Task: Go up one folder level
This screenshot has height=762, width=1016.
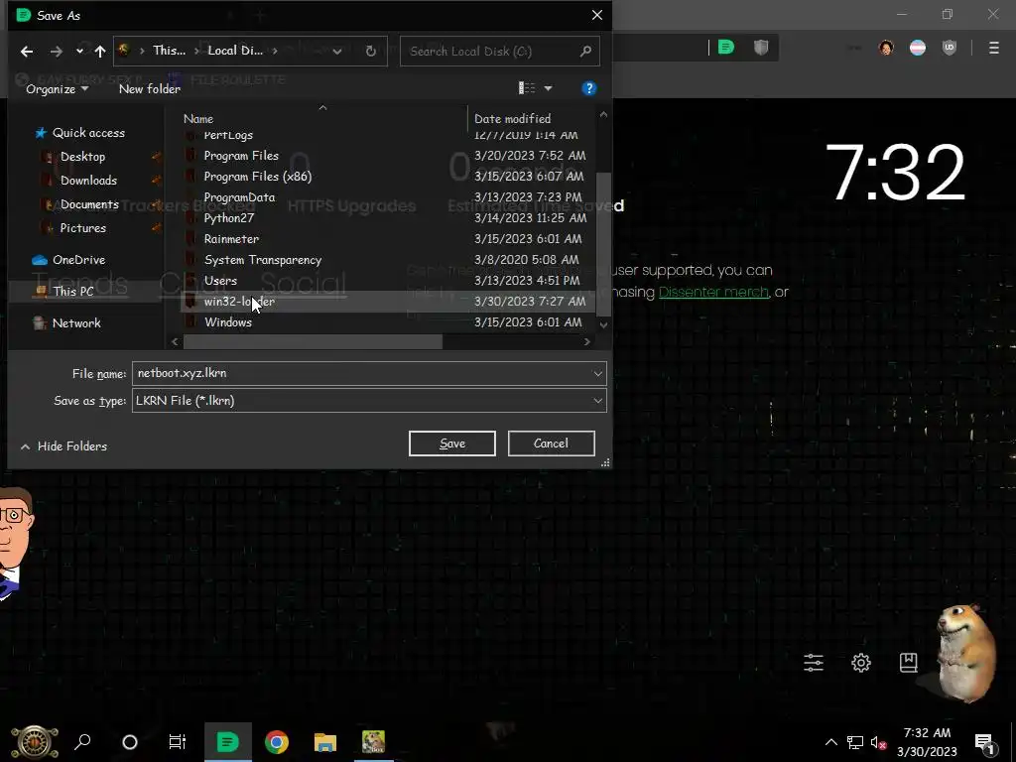Action: [100, 52]
